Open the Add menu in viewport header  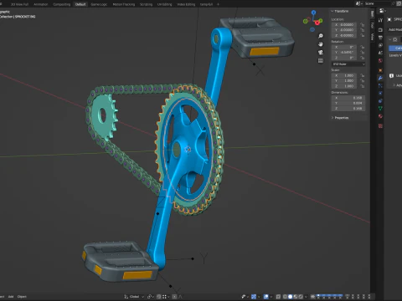tap(11, 297)
